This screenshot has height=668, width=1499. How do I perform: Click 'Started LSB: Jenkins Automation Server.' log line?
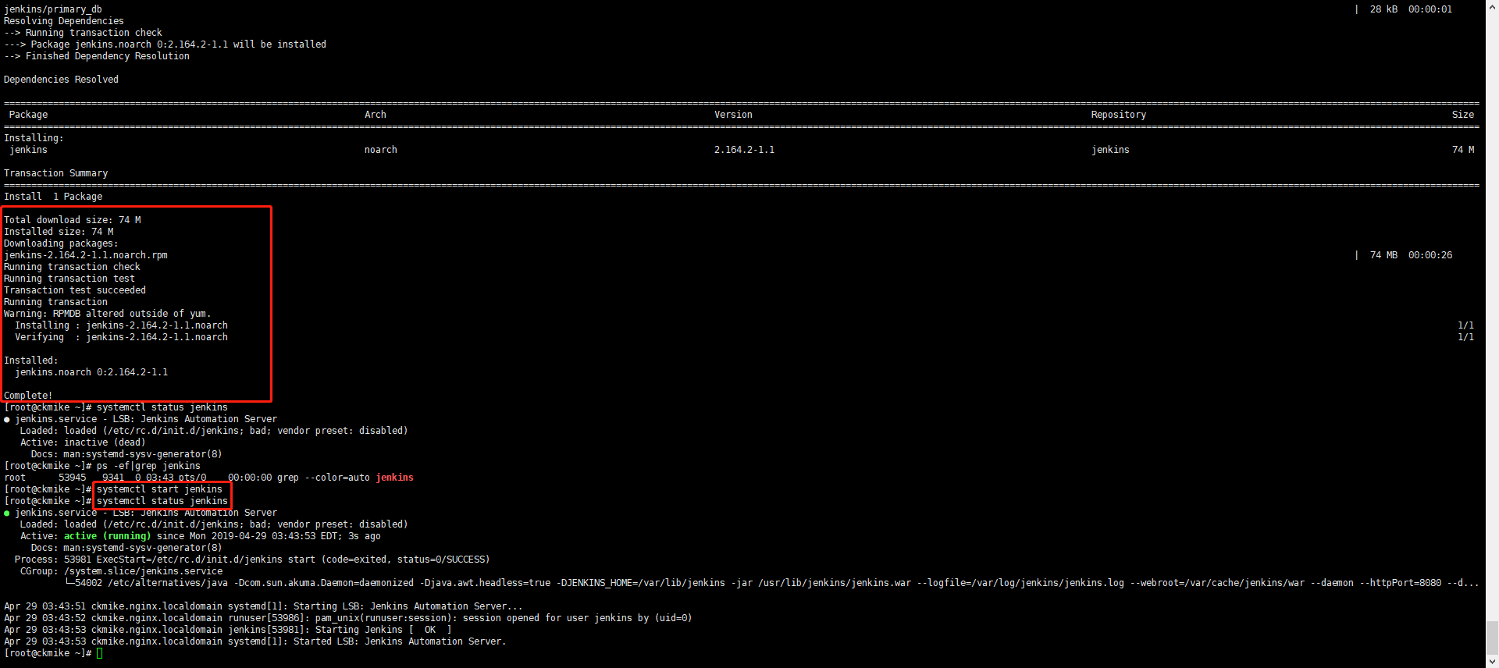(255, 641)
